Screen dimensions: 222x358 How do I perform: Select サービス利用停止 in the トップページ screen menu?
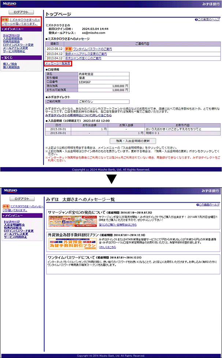tap(14, 51)
